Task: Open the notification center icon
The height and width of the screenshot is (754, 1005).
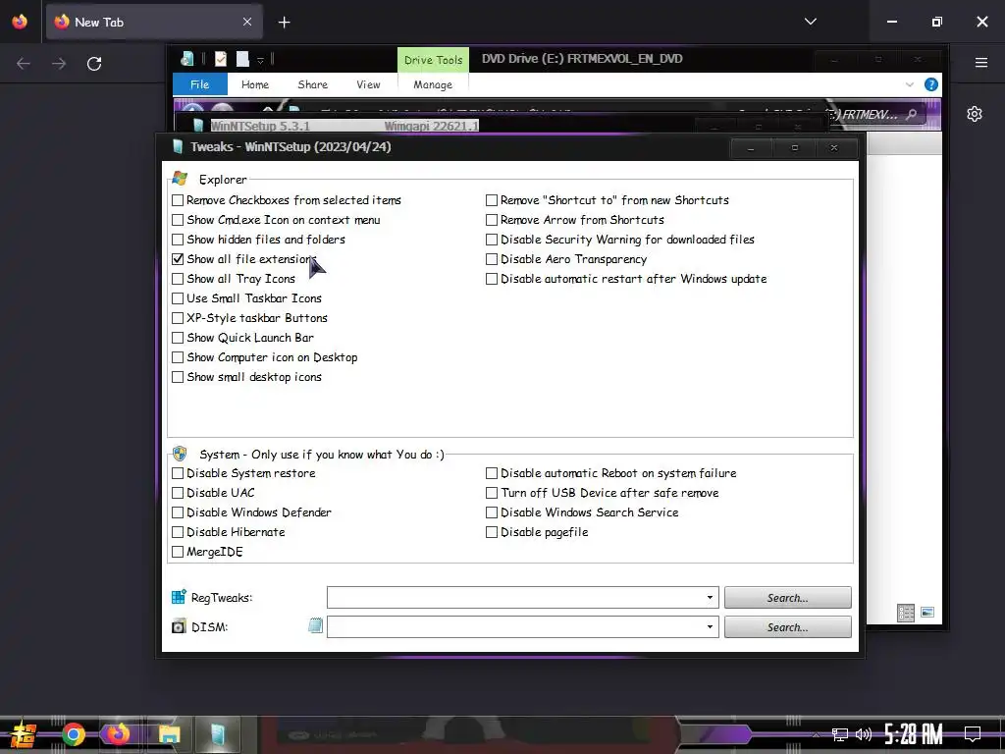Action: (x=973, y=734)
